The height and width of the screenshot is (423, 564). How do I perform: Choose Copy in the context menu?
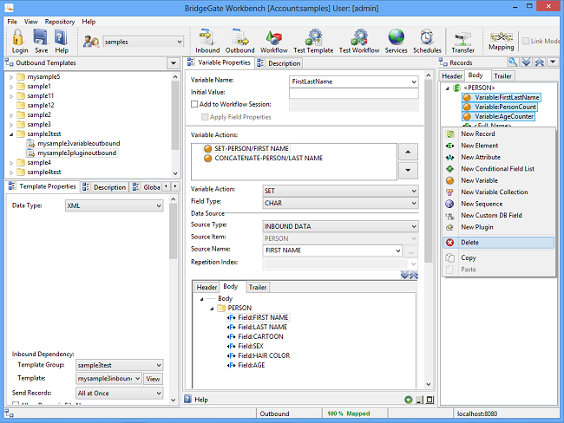(x=499, y=257)
